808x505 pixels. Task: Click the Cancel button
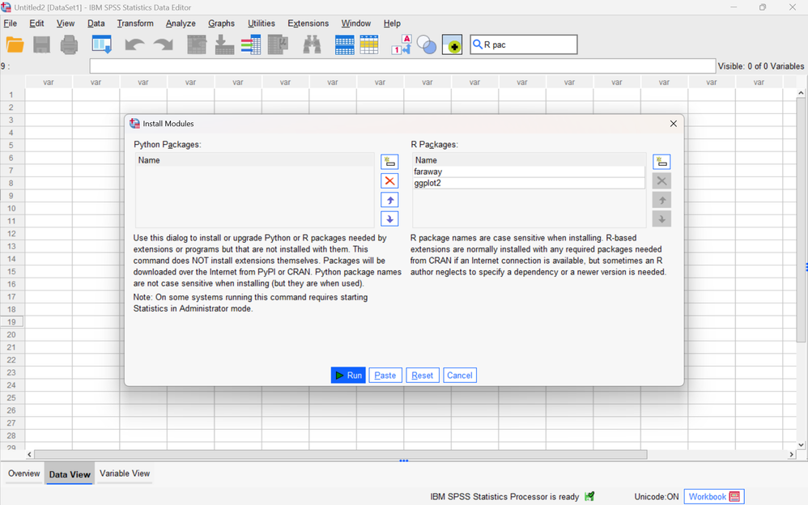click(x=460, y=376)
